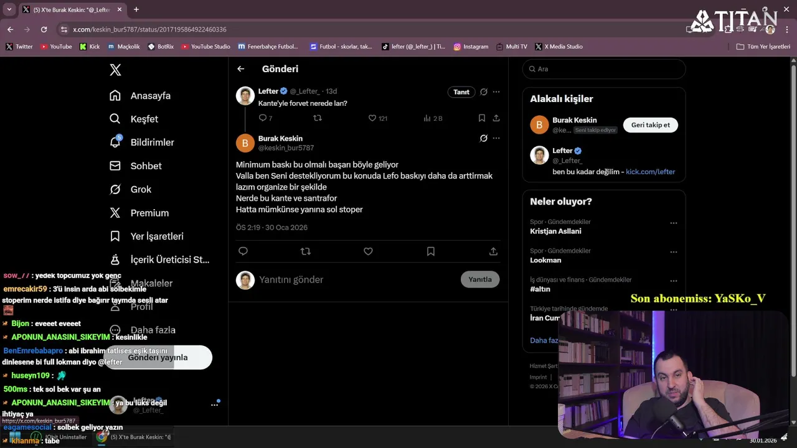This screenshot has height=448, width=797.
Task: Open more options on Burak Keskin's post
Action: click(x=496, y=138)
